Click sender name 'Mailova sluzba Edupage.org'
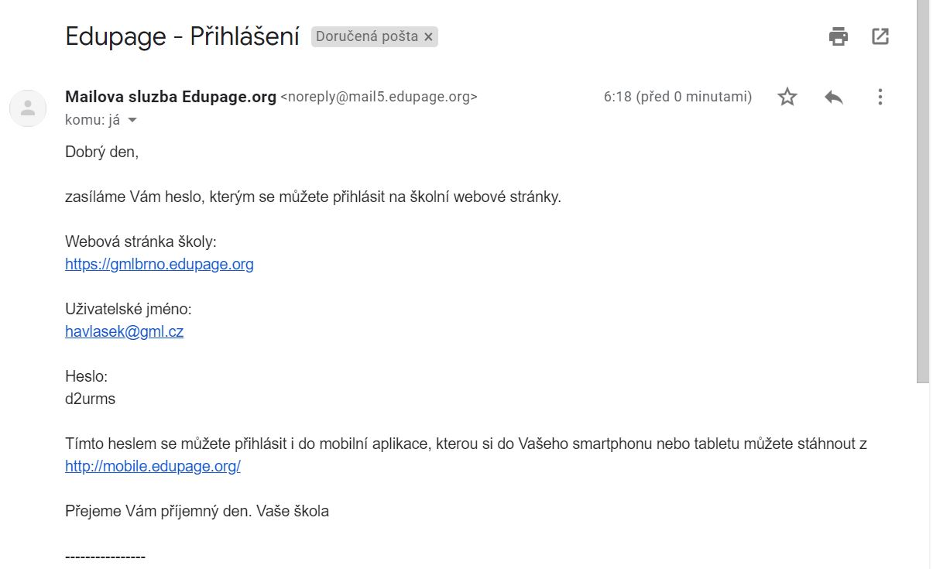The width and height of the screenshot is (933, 569). (170, 97)
